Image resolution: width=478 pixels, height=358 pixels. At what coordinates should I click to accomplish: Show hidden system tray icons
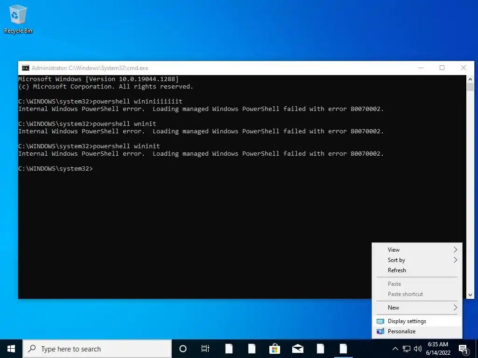pyautogui.click(x=395, y=349)
